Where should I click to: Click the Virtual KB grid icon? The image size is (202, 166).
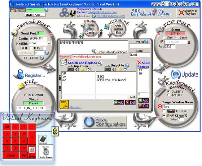107,27
